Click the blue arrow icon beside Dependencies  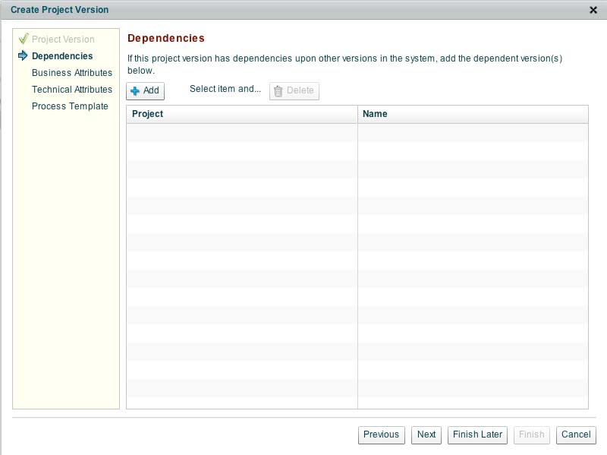click(x=23, y=55)
